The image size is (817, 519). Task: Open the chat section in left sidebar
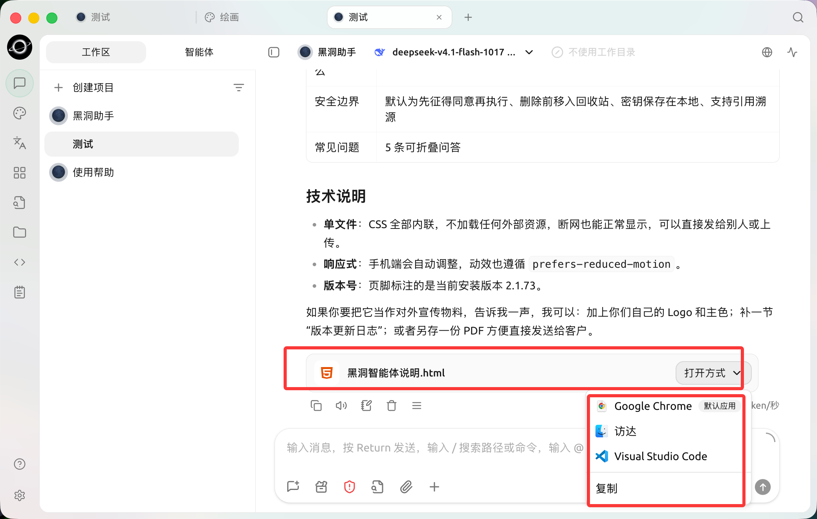tap(20, 83)
